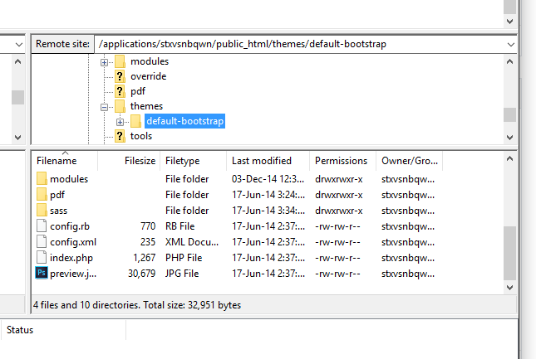Click the remote site path input field
536x359 pixels.
[x=300, y=44]
